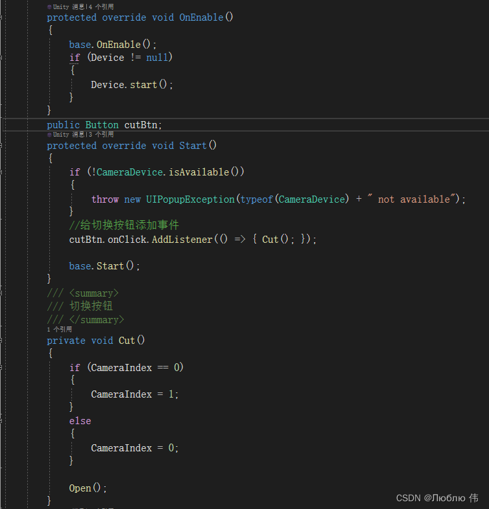Click the comment '//给切换按钮添加事件'
Image resolution: width=489 pixels, height=509 pixels.
(124, 225)
